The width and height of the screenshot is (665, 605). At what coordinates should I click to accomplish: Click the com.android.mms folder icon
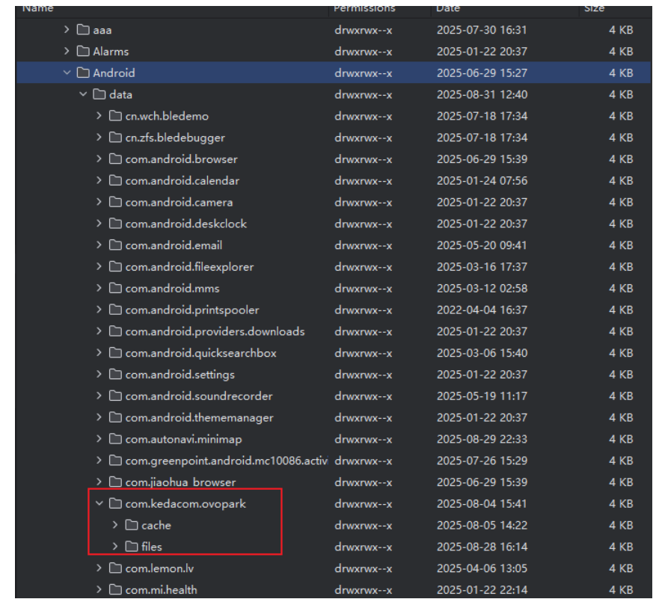115,289
